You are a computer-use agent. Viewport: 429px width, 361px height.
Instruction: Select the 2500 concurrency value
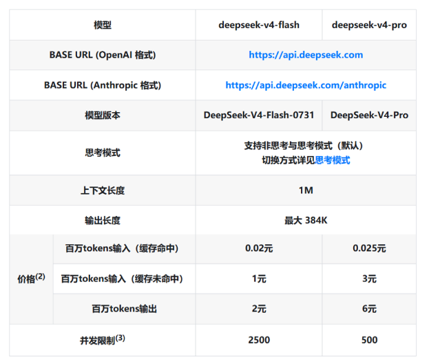[x=259, y=340]
